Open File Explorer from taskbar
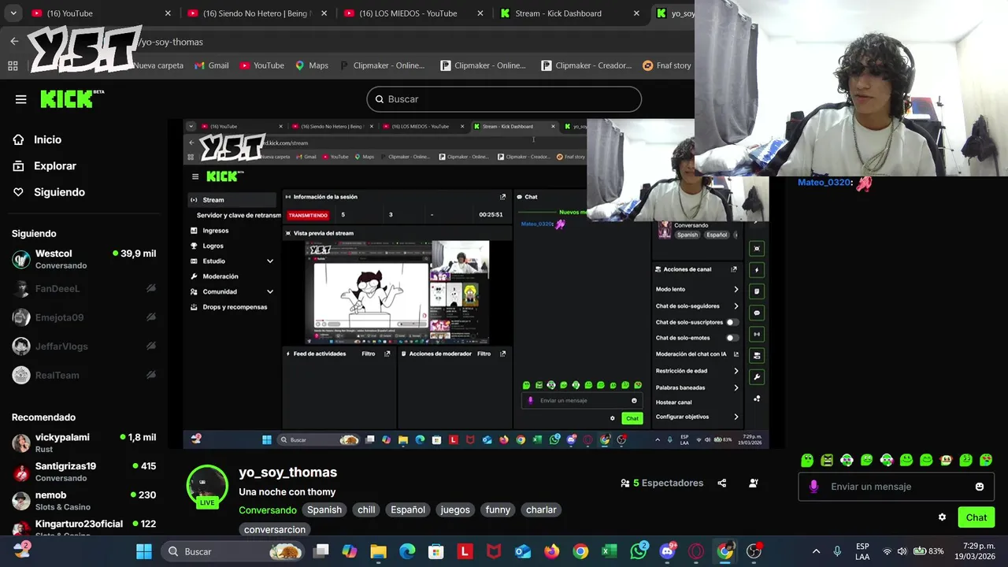 click(378, 551)
